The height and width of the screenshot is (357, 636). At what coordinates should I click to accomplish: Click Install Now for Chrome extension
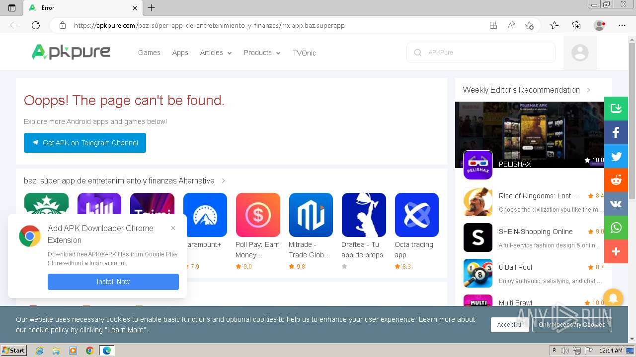pos(113,282)
